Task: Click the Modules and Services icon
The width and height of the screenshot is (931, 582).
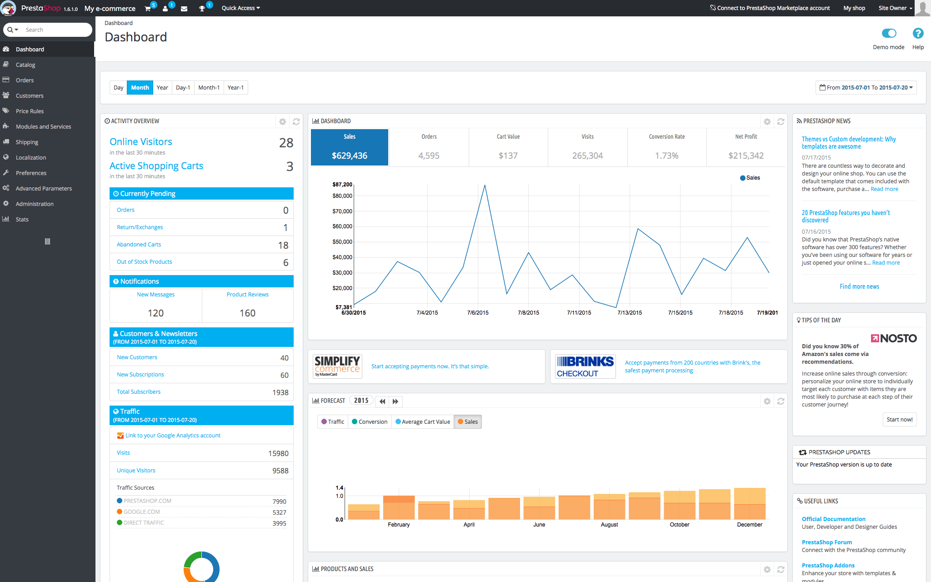Action: [x=7, y=126]
